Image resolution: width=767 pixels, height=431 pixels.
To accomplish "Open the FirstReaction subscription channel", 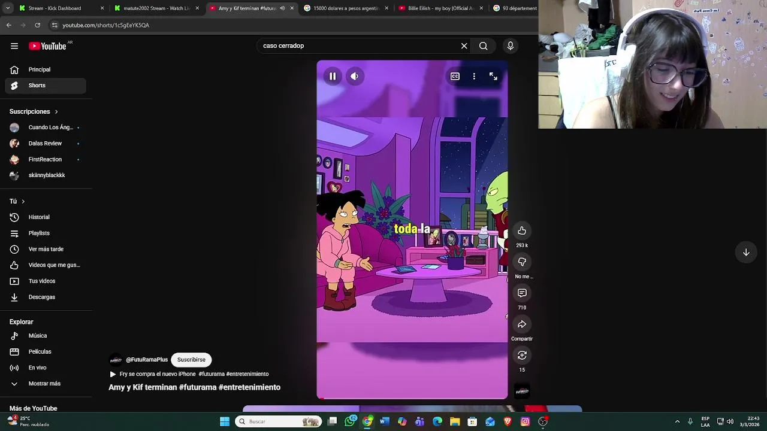I will click(46, 159).
